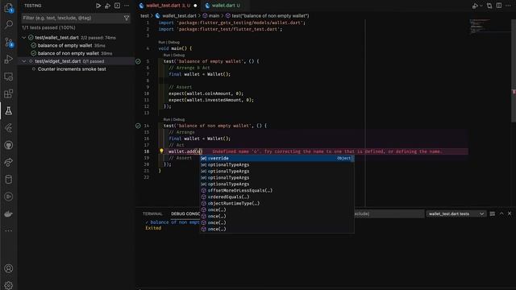The width and height of the screenshot is (516, 290).
Task: Close the bottom panel
Action: (510, 213)
